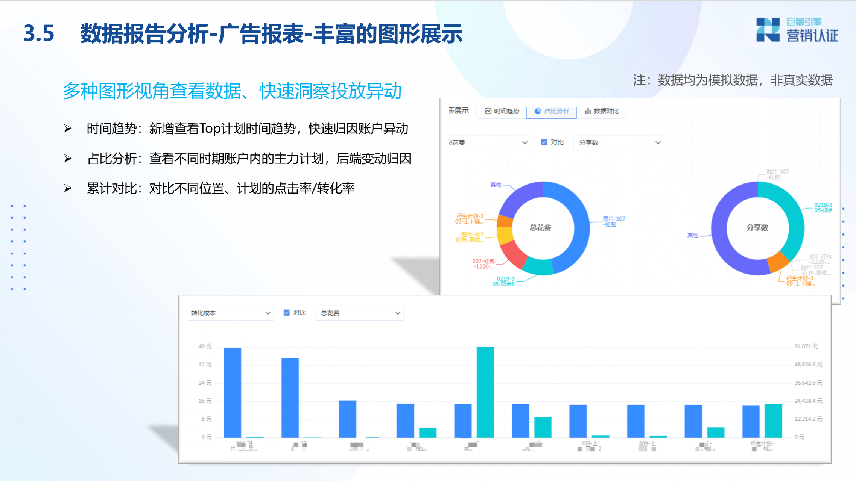Click the 巨量引擎 营销认证 logo
This screenshot has height=481, width=856.
(797, 30)
